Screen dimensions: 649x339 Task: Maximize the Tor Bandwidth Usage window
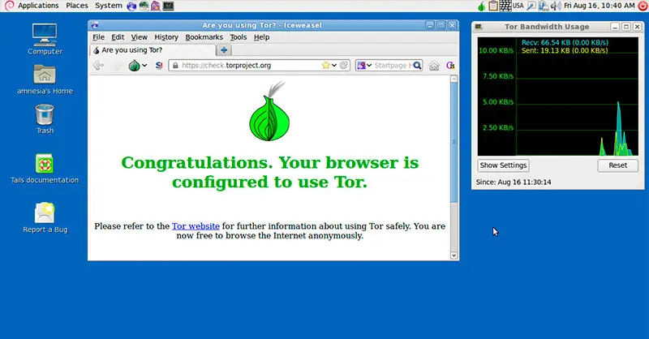coord(626,27)
